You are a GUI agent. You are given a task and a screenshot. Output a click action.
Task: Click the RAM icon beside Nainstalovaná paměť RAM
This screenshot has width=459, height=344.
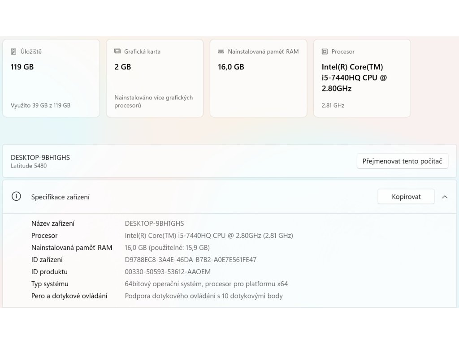(221, 52)
